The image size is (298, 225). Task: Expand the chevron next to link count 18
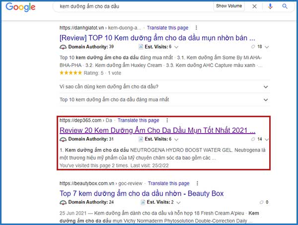(267, 47)
